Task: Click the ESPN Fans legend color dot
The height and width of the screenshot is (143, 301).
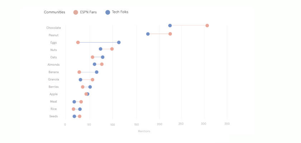Action: coord(76,12)
